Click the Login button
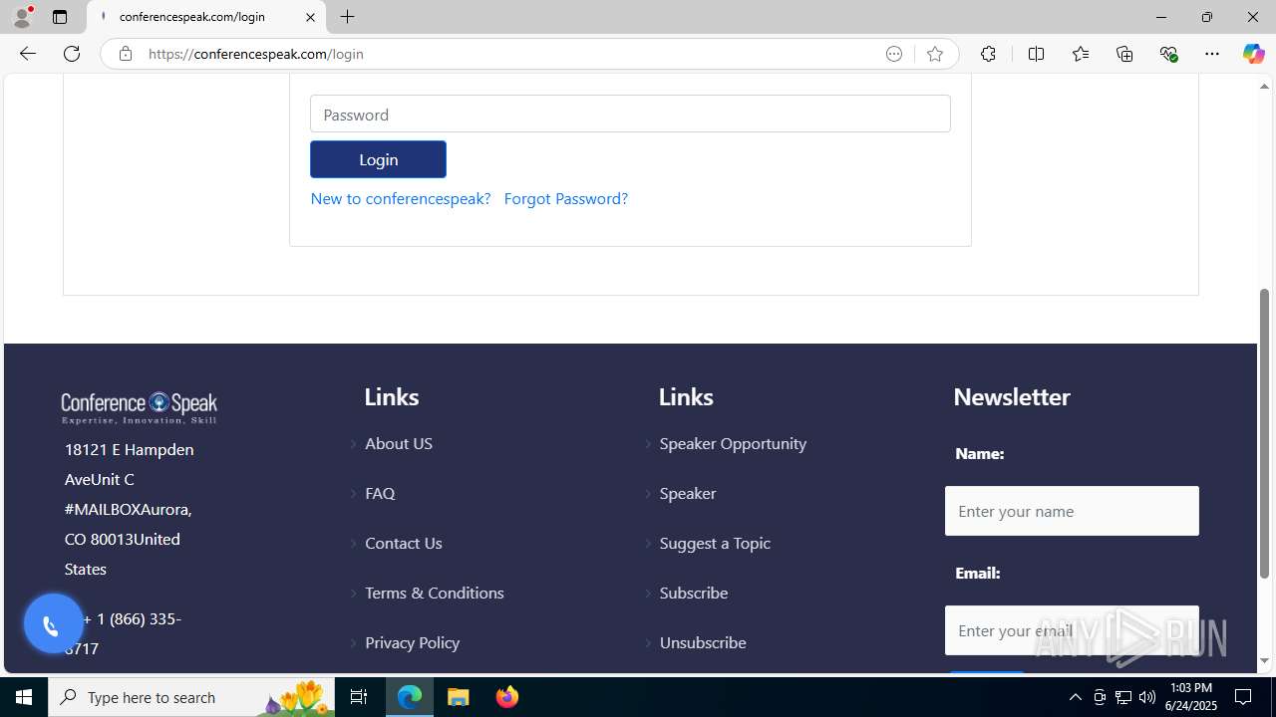The image size is (1276, 717). tap(378, 159)
